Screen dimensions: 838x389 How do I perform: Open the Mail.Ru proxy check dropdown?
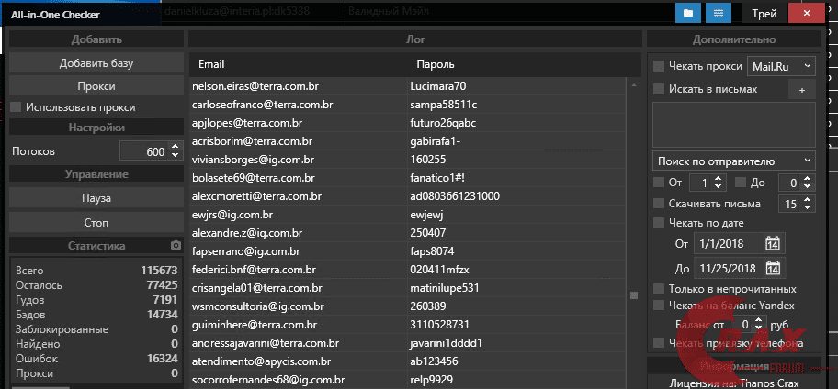781,66
